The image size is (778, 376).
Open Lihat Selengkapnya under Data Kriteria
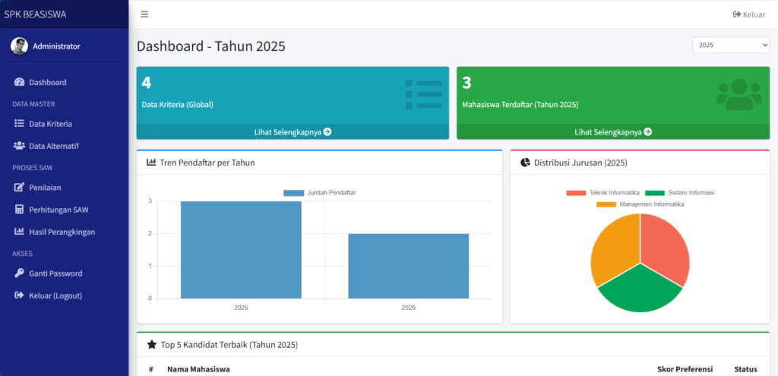click(x=293, y=131)
